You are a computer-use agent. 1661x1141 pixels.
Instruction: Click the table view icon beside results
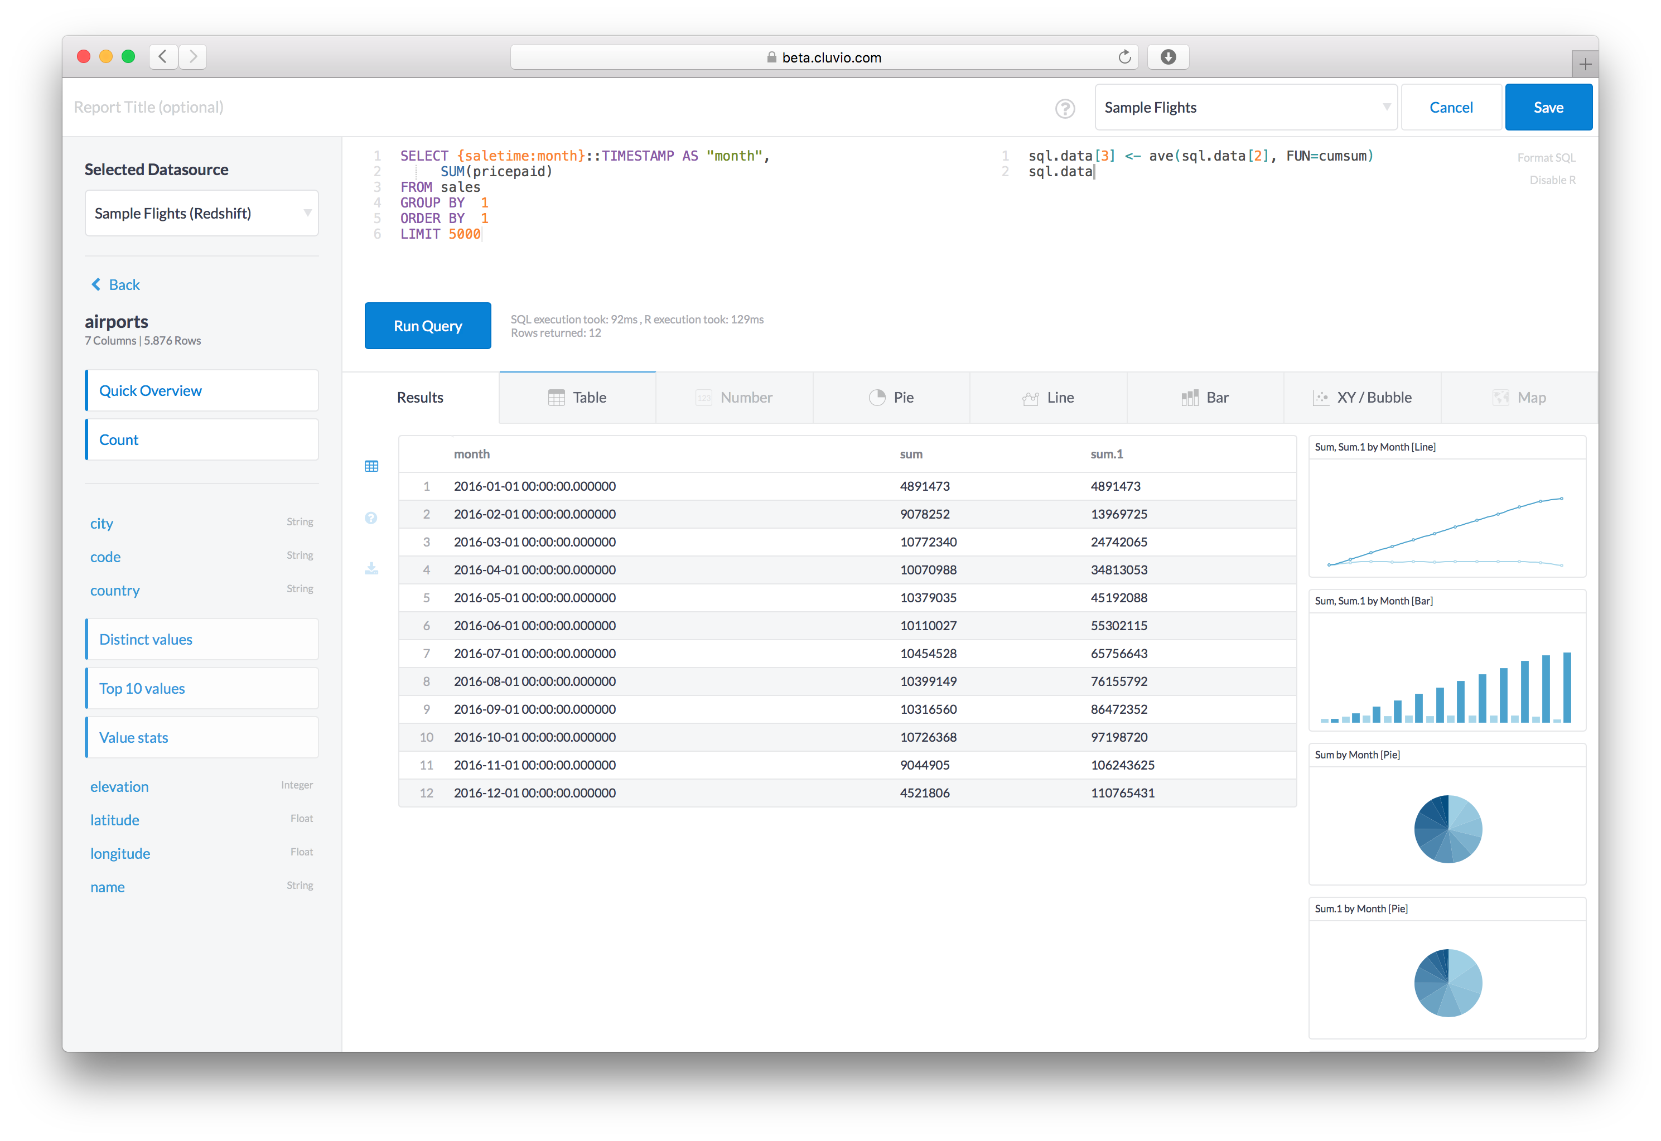(371, 466)
